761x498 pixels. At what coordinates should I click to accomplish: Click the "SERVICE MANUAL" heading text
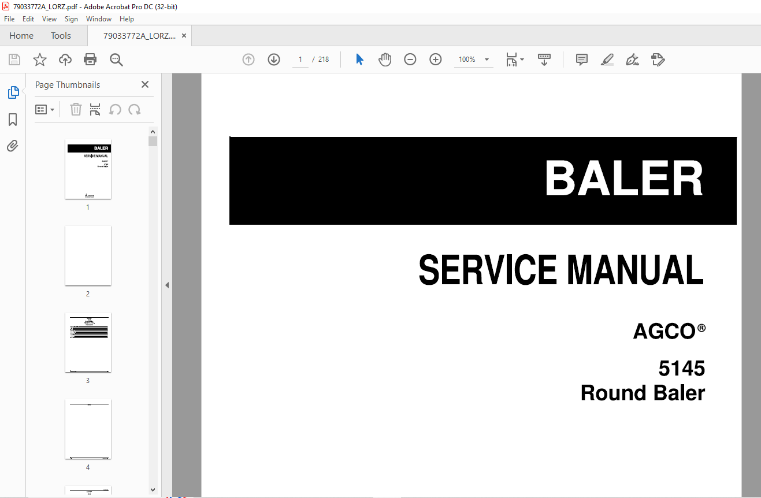(x=561, y=270)
